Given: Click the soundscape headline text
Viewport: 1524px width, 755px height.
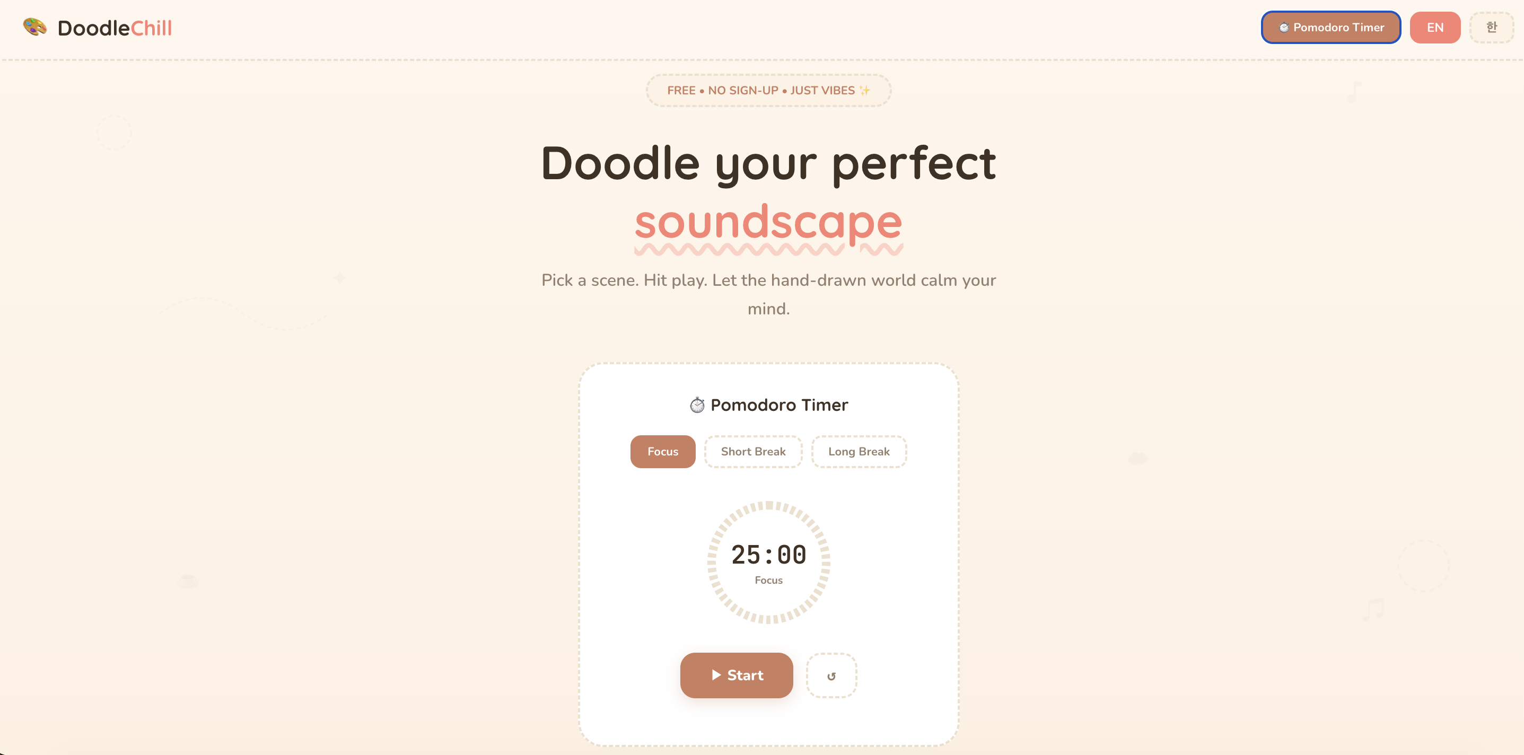Looking at the screenshot, I should click(768, 222).
